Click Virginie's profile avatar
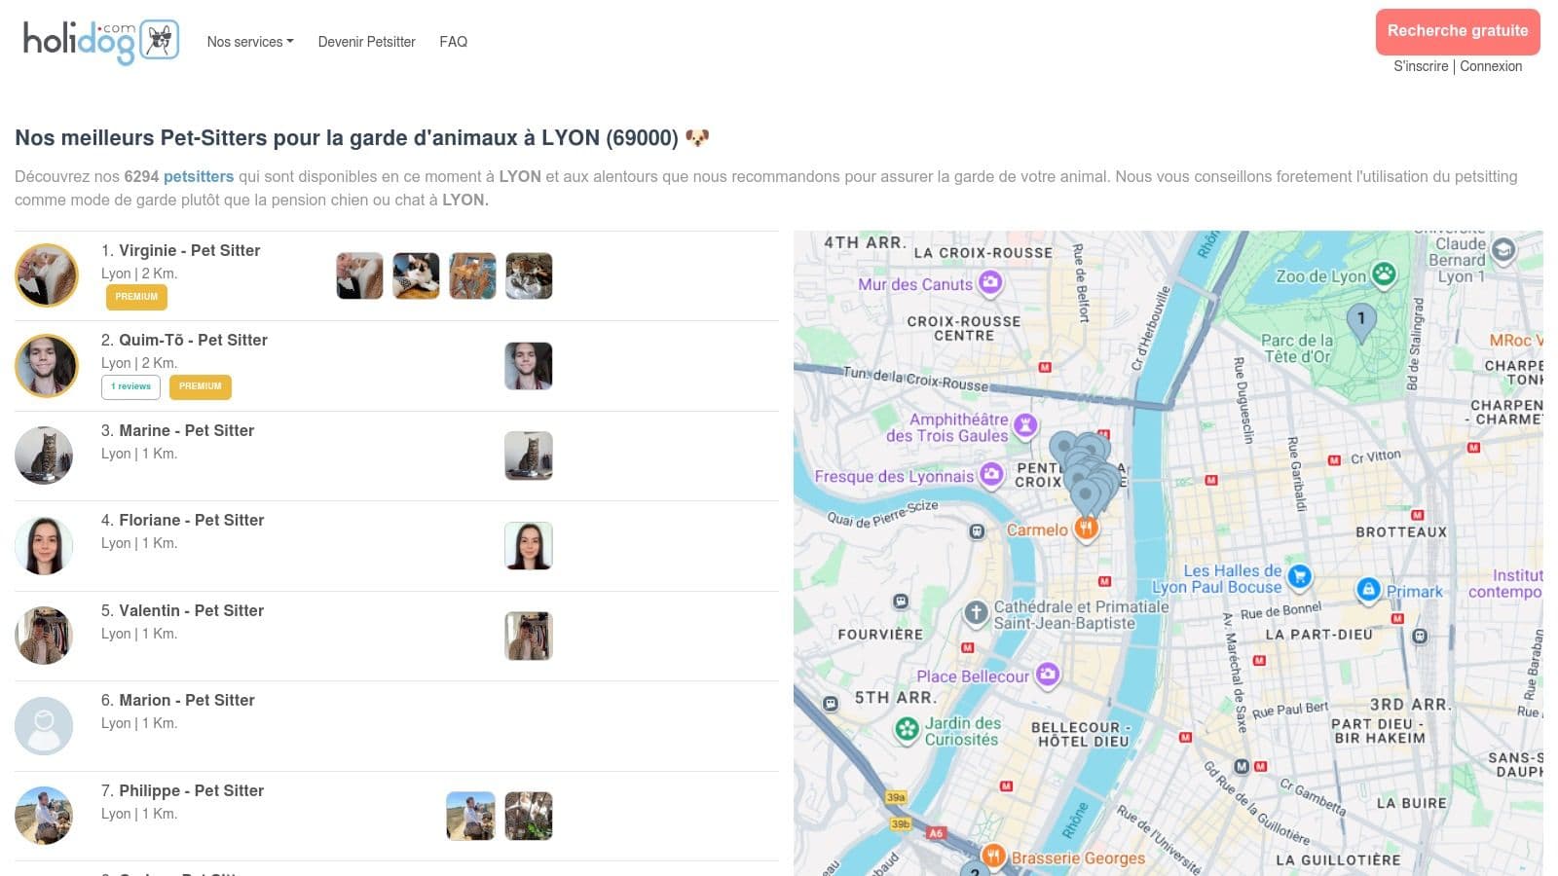1558x876 pixels. point(46,275)
